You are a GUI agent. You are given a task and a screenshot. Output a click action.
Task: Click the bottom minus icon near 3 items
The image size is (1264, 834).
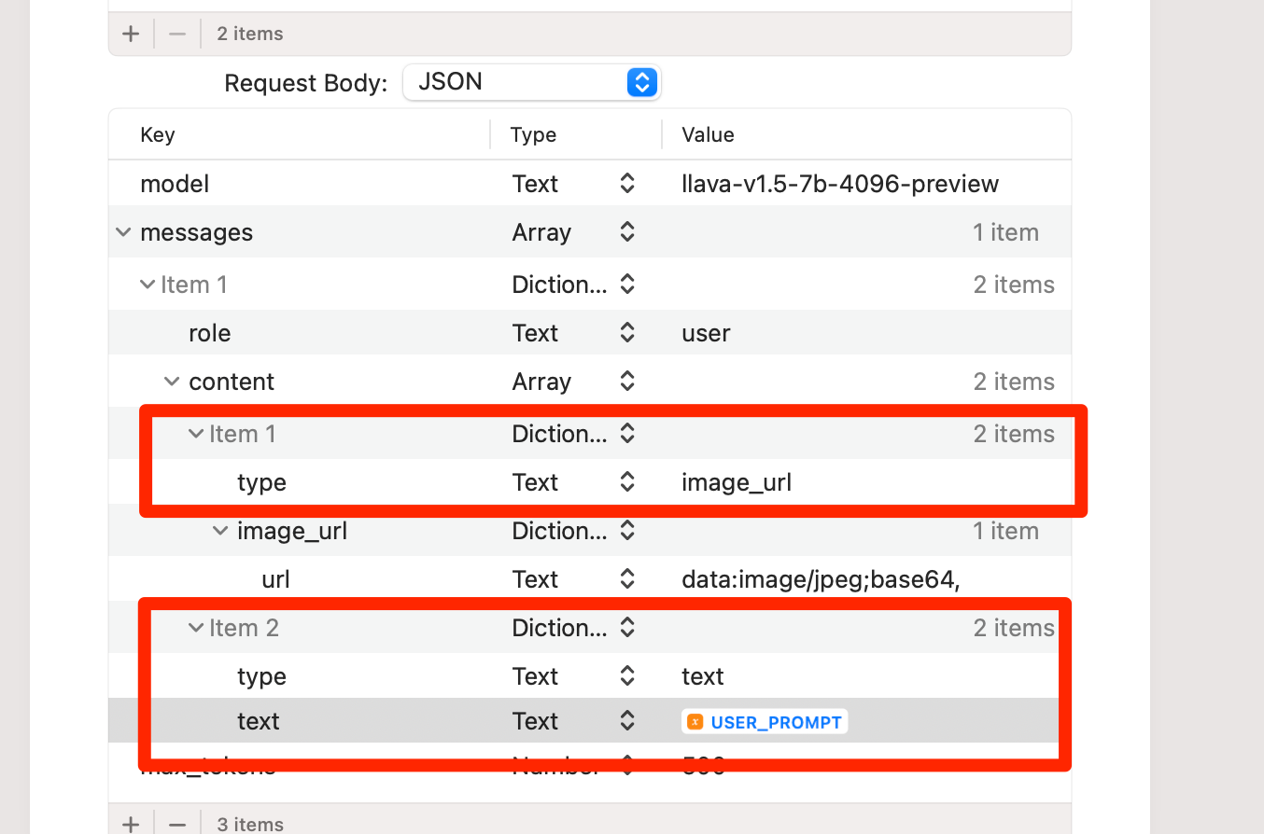tap(176, 823)
